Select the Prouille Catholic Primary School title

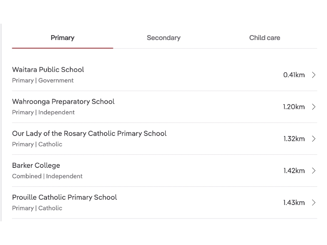coord(65,197)
